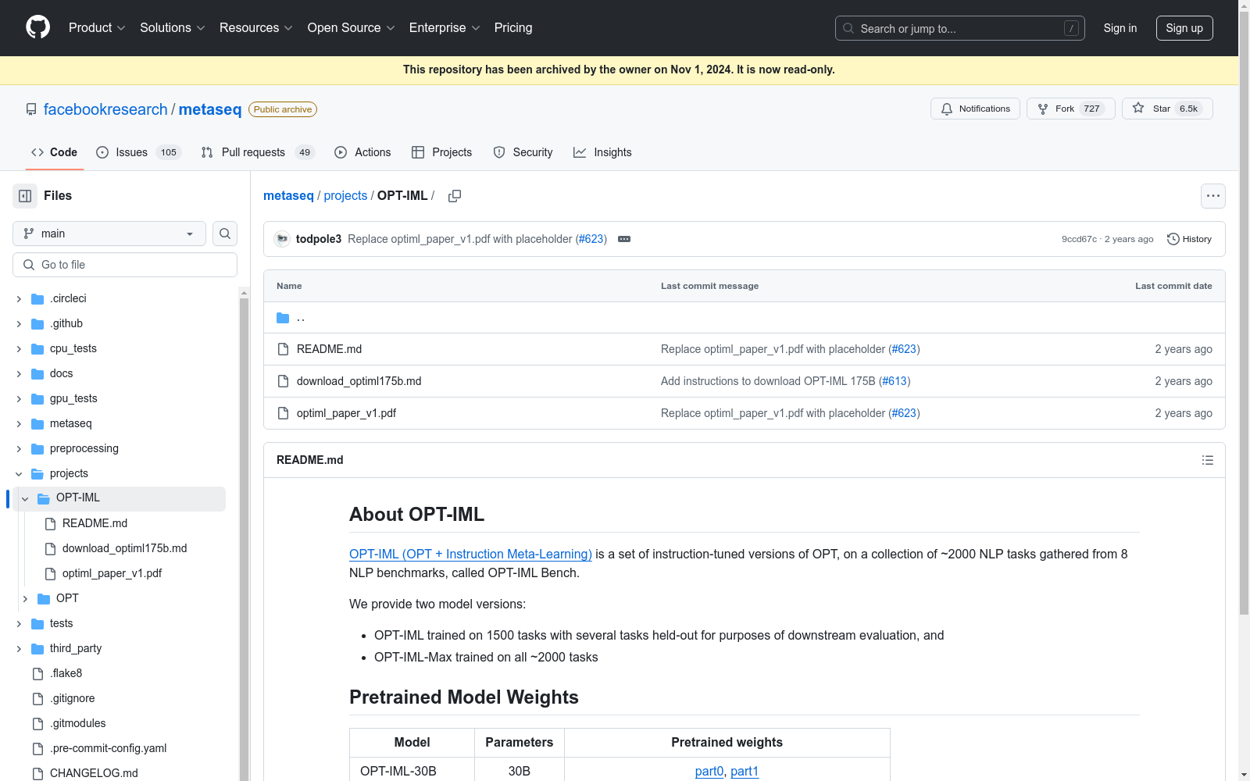
Task: Go to the Pricing page
Action: click(x=513, y=28)
